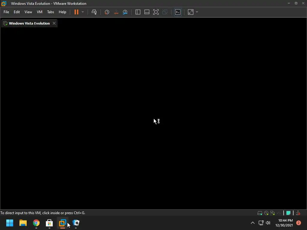The image size is (307, 230).
Task: Close the VMware Workstation window
Action: click(303, 3)
